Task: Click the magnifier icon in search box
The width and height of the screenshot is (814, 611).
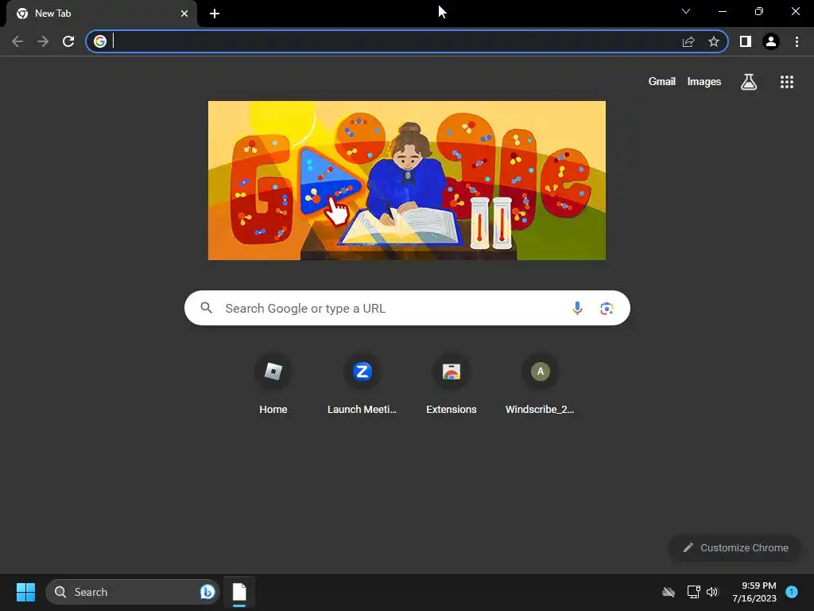Action: (206, 308)
